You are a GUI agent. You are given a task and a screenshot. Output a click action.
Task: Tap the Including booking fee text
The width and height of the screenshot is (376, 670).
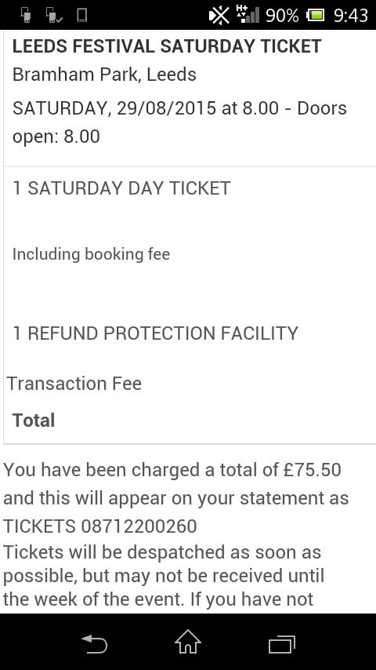(x=91, y=254)
